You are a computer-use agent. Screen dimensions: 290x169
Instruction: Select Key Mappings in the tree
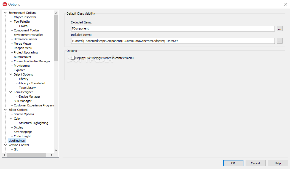23,132
